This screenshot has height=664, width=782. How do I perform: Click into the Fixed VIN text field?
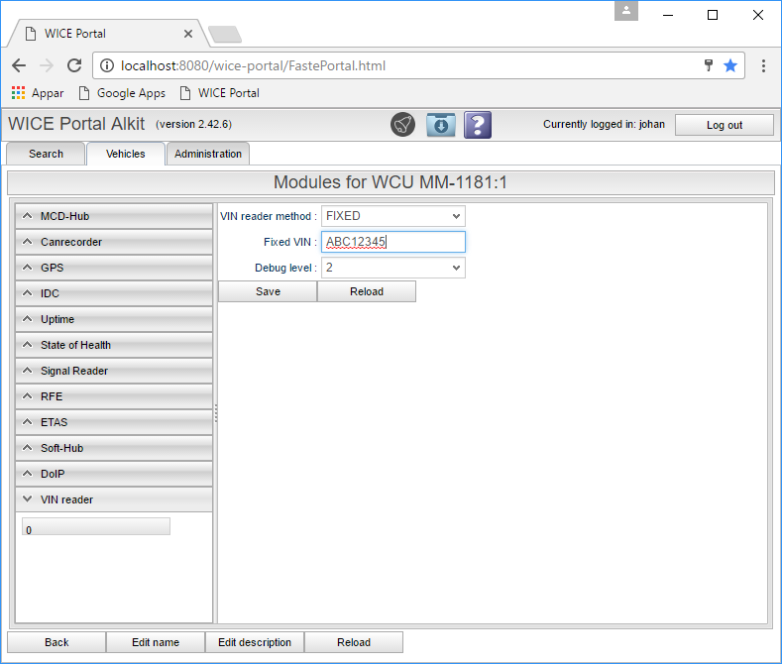point(392,242)
